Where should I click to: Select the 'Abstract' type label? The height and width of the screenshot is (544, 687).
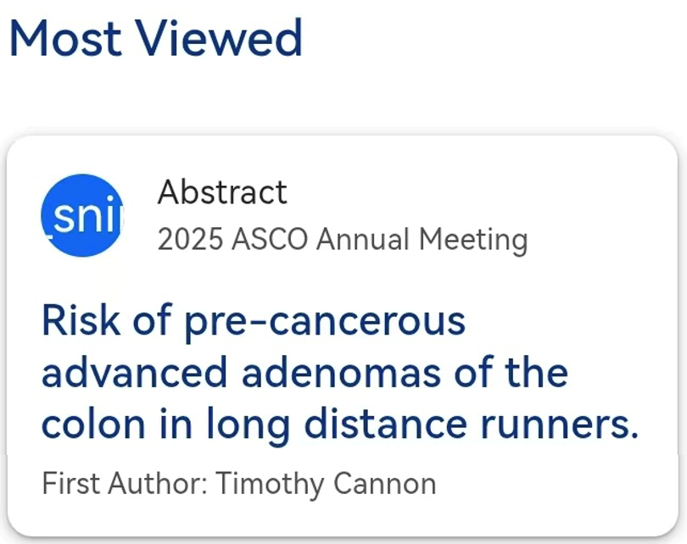[x=222, y=193]
